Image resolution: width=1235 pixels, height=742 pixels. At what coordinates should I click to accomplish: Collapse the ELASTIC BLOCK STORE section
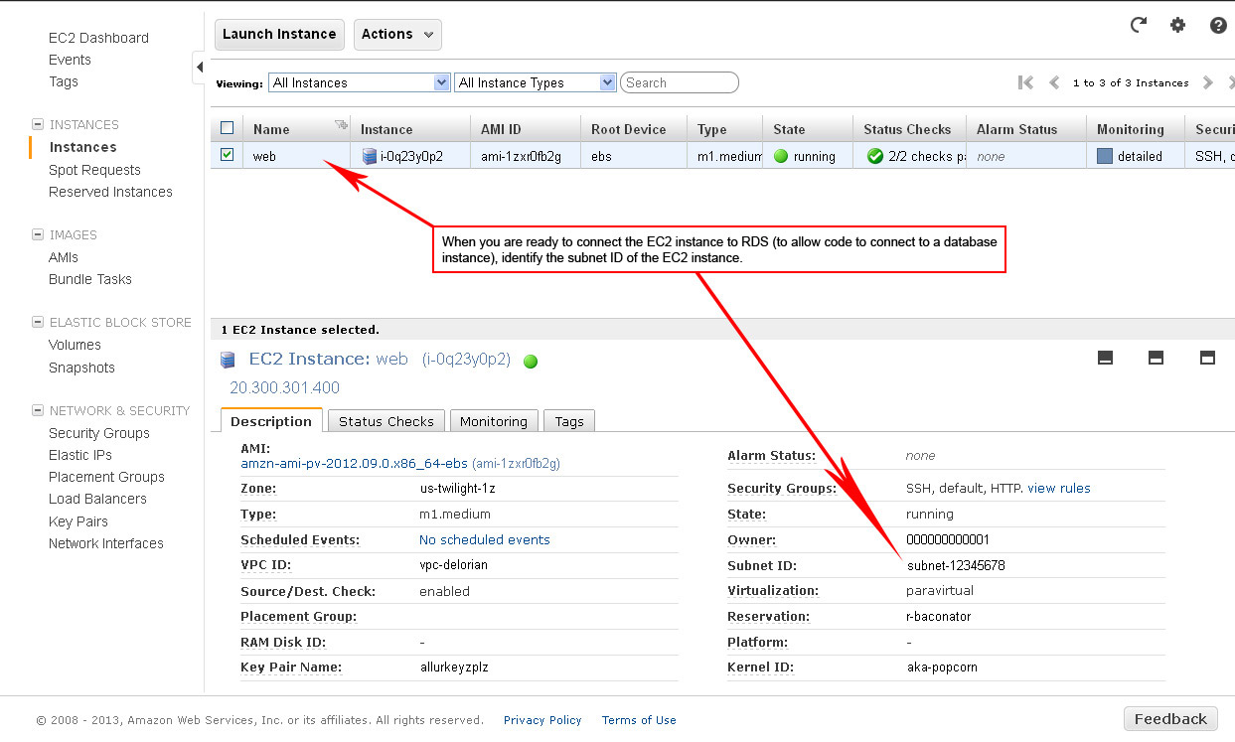pos(38,322)
